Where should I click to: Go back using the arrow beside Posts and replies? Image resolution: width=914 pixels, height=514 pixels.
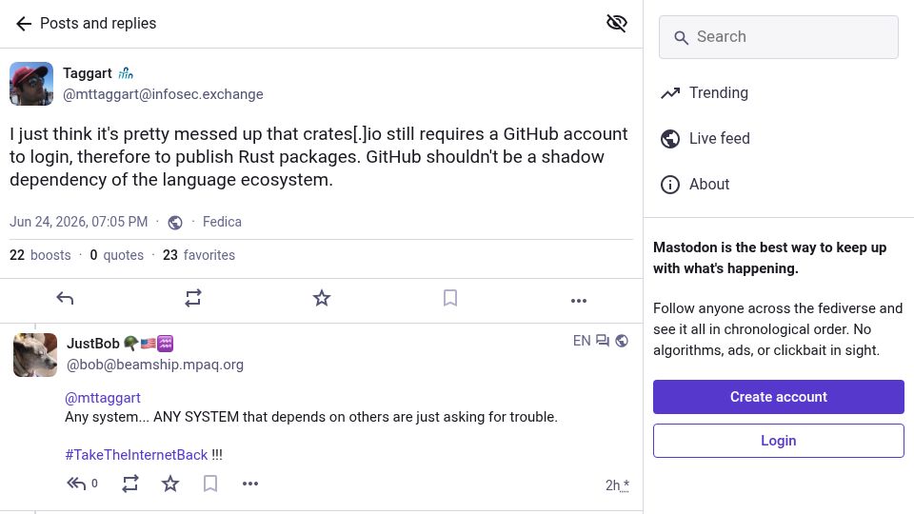coord(23,24)
